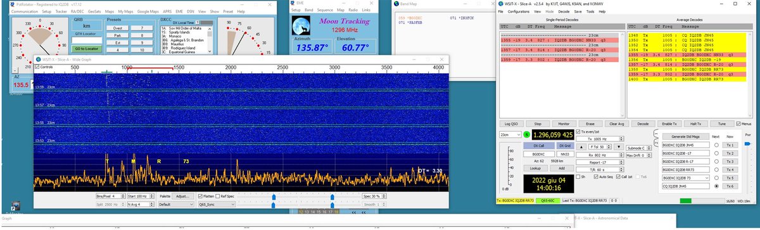Click the QTH Locator input field

pos(87,40)
